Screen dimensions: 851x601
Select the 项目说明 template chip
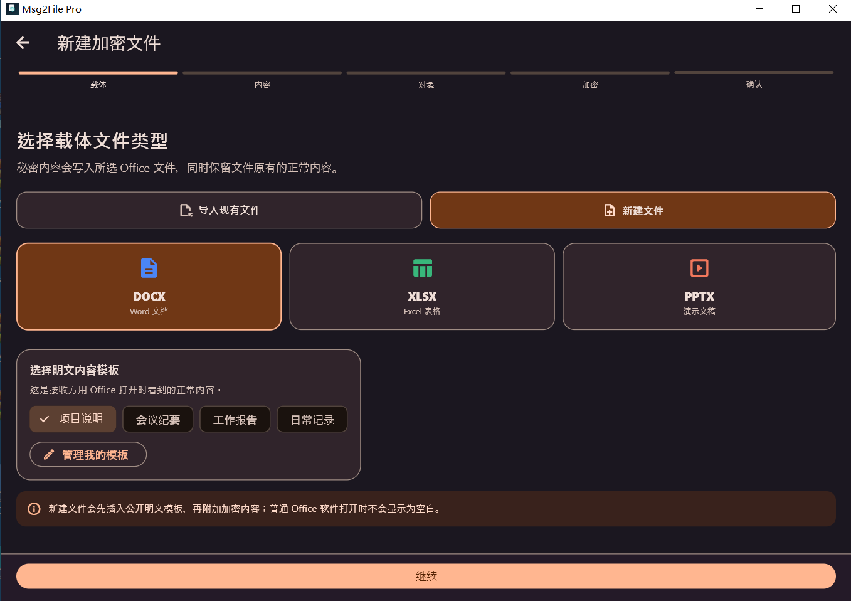[x=73, y=419]
